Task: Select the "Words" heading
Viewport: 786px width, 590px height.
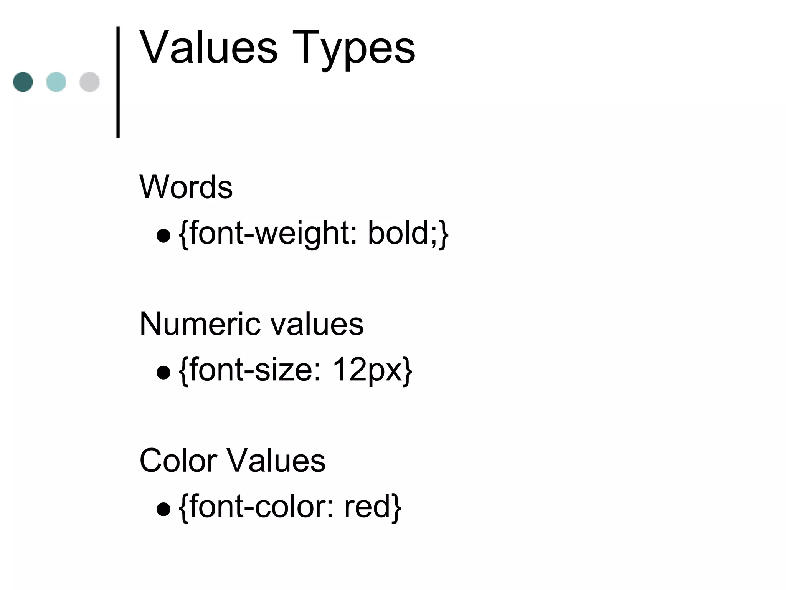Action: coord(186,187)
